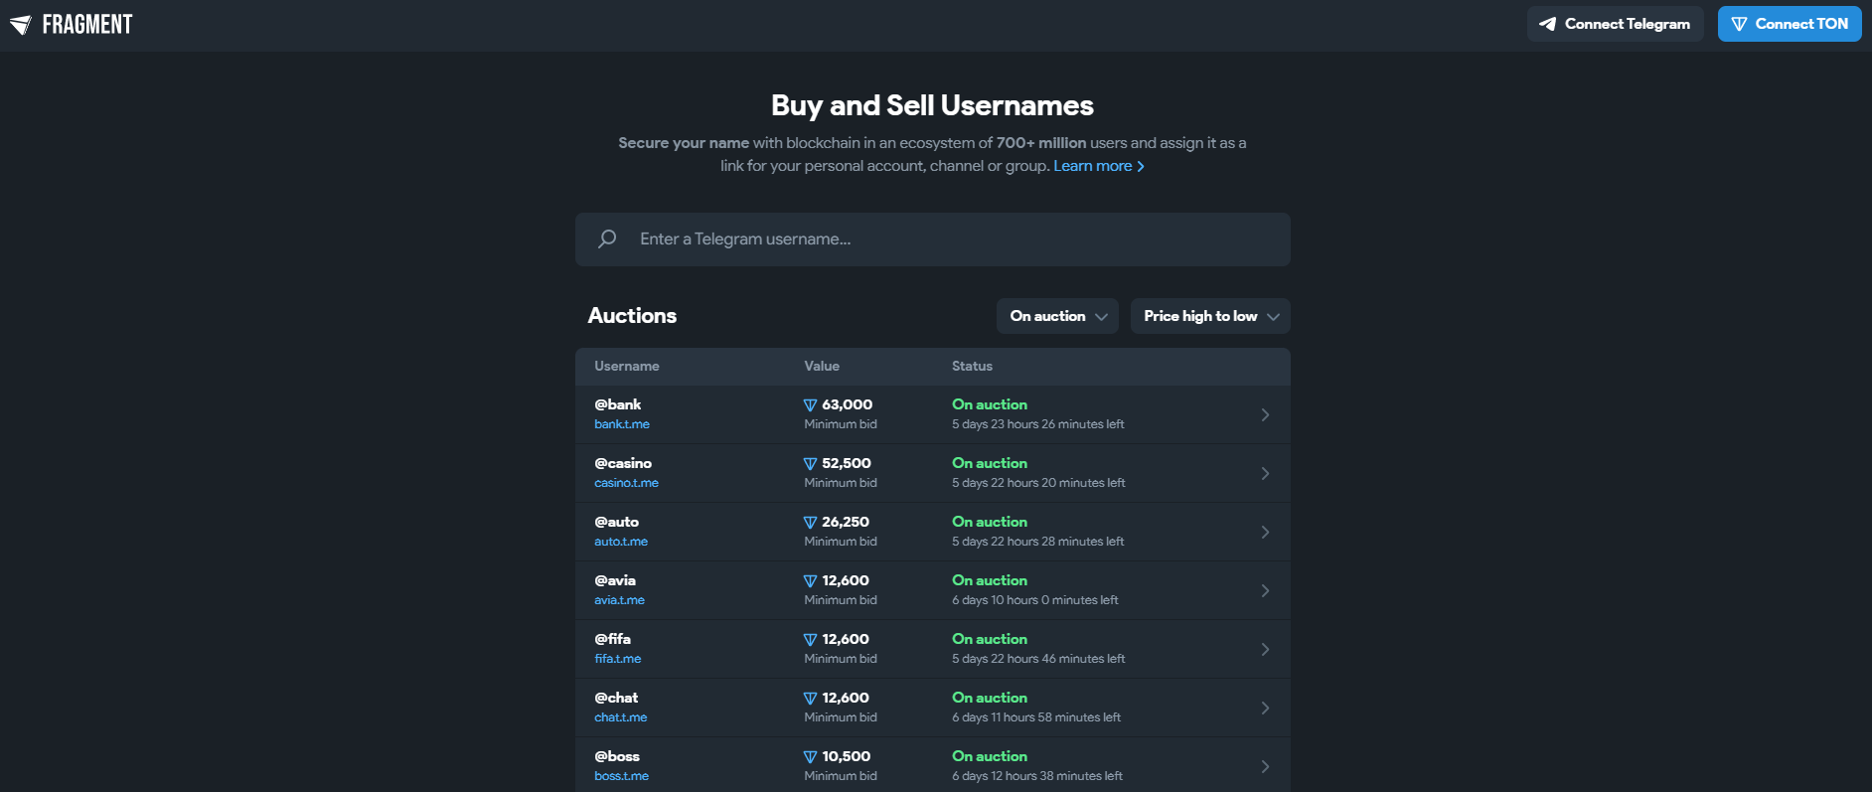Select the @boss username entry
The height and width of the screenshot is (792, 1872).
(617, 756)
